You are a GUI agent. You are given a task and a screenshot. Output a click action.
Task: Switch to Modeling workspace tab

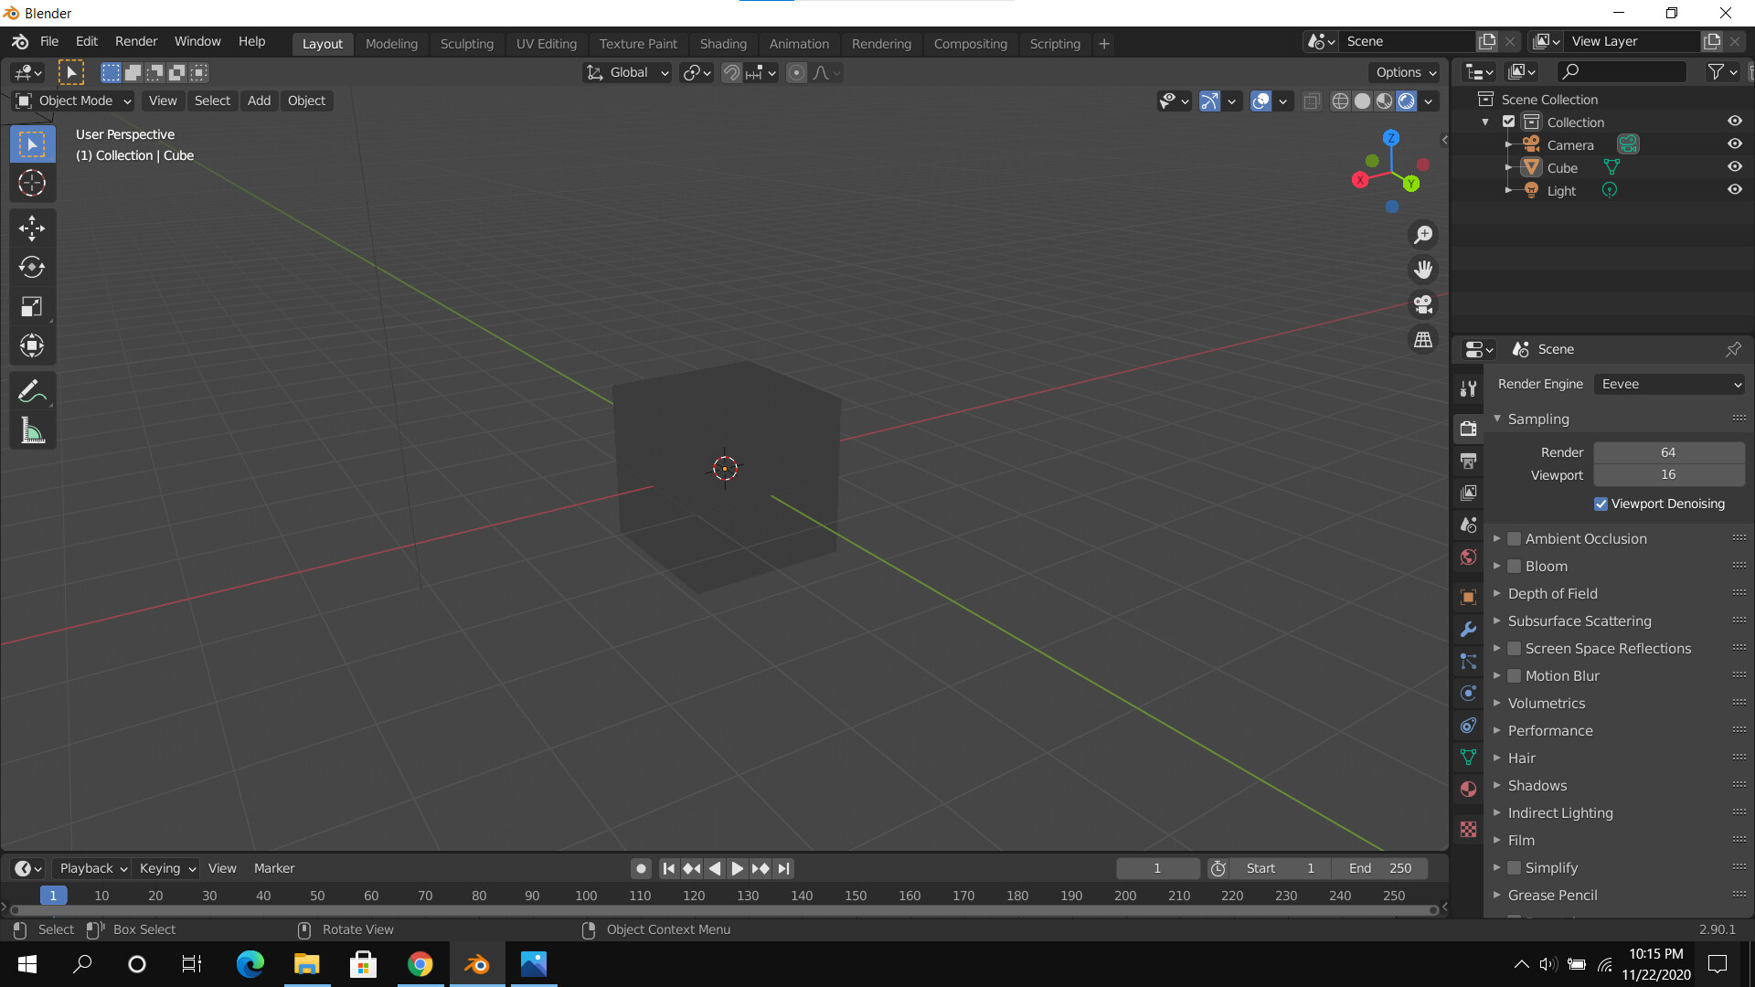point(391,44)
